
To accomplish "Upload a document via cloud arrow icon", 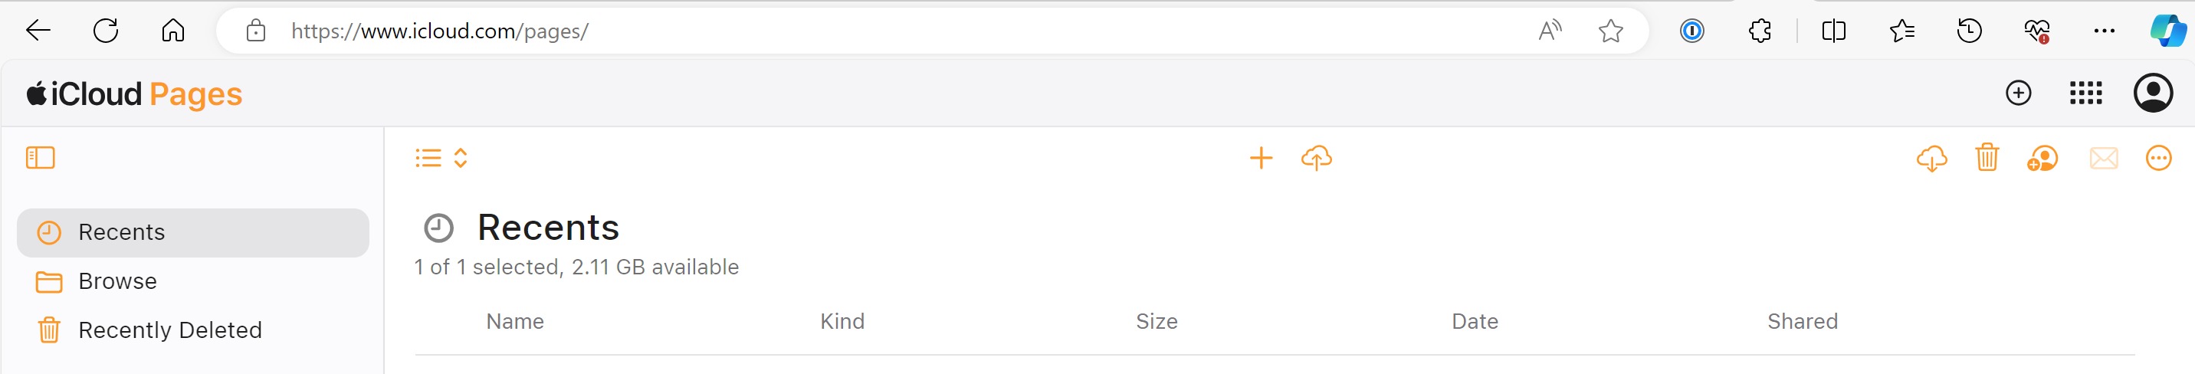I will (1316, 158).
